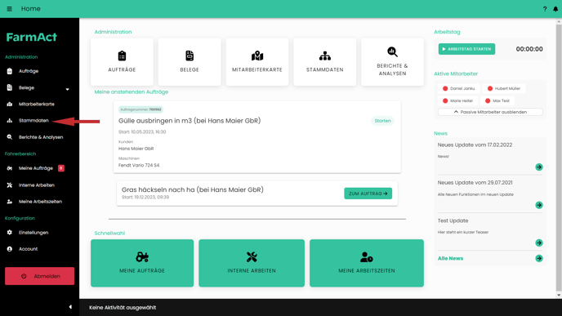562x316 pixels.
Task: Click red badge on Meine Aufträge
Action: pos(61,168)
